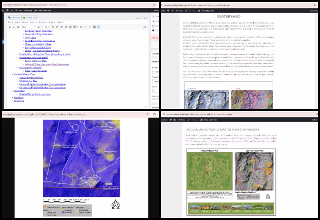This screenshot has width=320, height=220.
Task: Click Rank Math SEO in top-left admin bar
Action: point(42,10)
